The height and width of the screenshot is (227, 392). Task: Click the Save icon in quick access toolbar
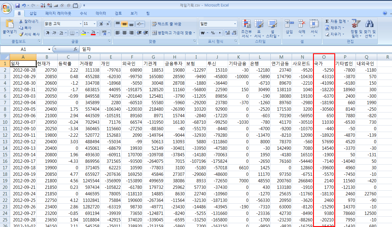[x=17, y=5]
